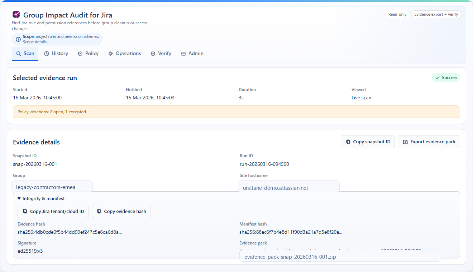The width and height of the screenshot is (473, 272).
Task: Copy the Jira tenant/cloud ID
Action: coord(53,211)
